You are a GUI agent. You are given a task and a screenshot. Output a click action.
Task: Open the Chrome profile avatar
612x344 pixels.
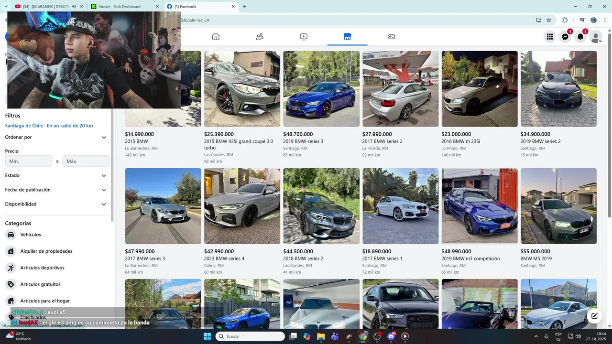[593, 20]
